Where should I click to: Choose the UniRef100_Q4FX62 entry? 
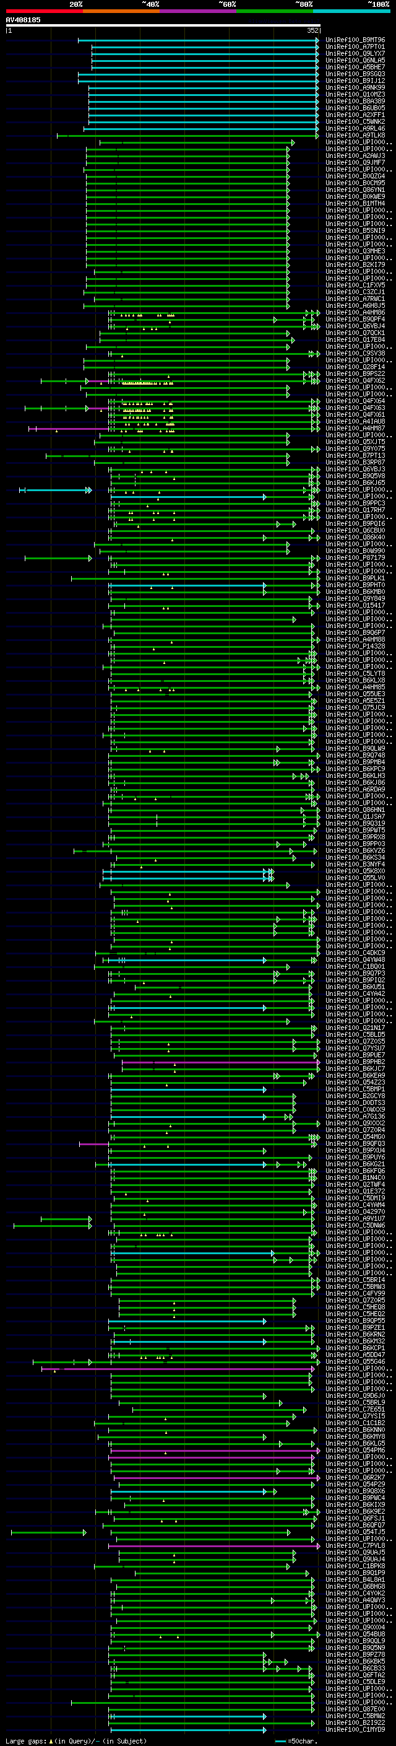pyautogui.click(x=355, y=380)
